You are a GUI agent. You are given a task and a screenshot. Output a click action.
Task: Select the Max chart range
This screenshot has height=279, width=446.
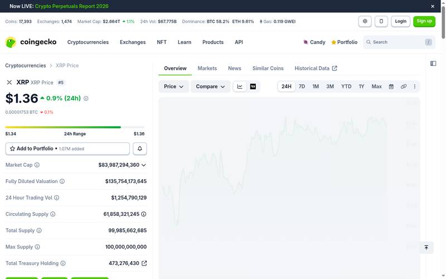click(376, 86)
